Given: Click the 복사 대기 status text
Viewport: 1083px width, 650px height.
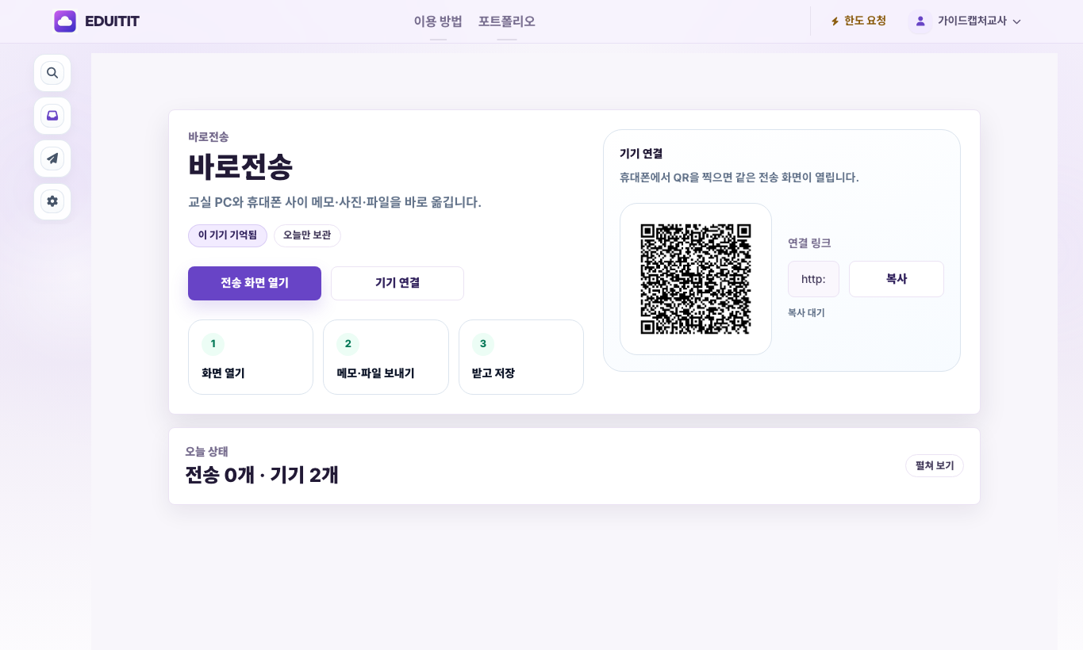Looking at the screenshot, I should [806, 313].
